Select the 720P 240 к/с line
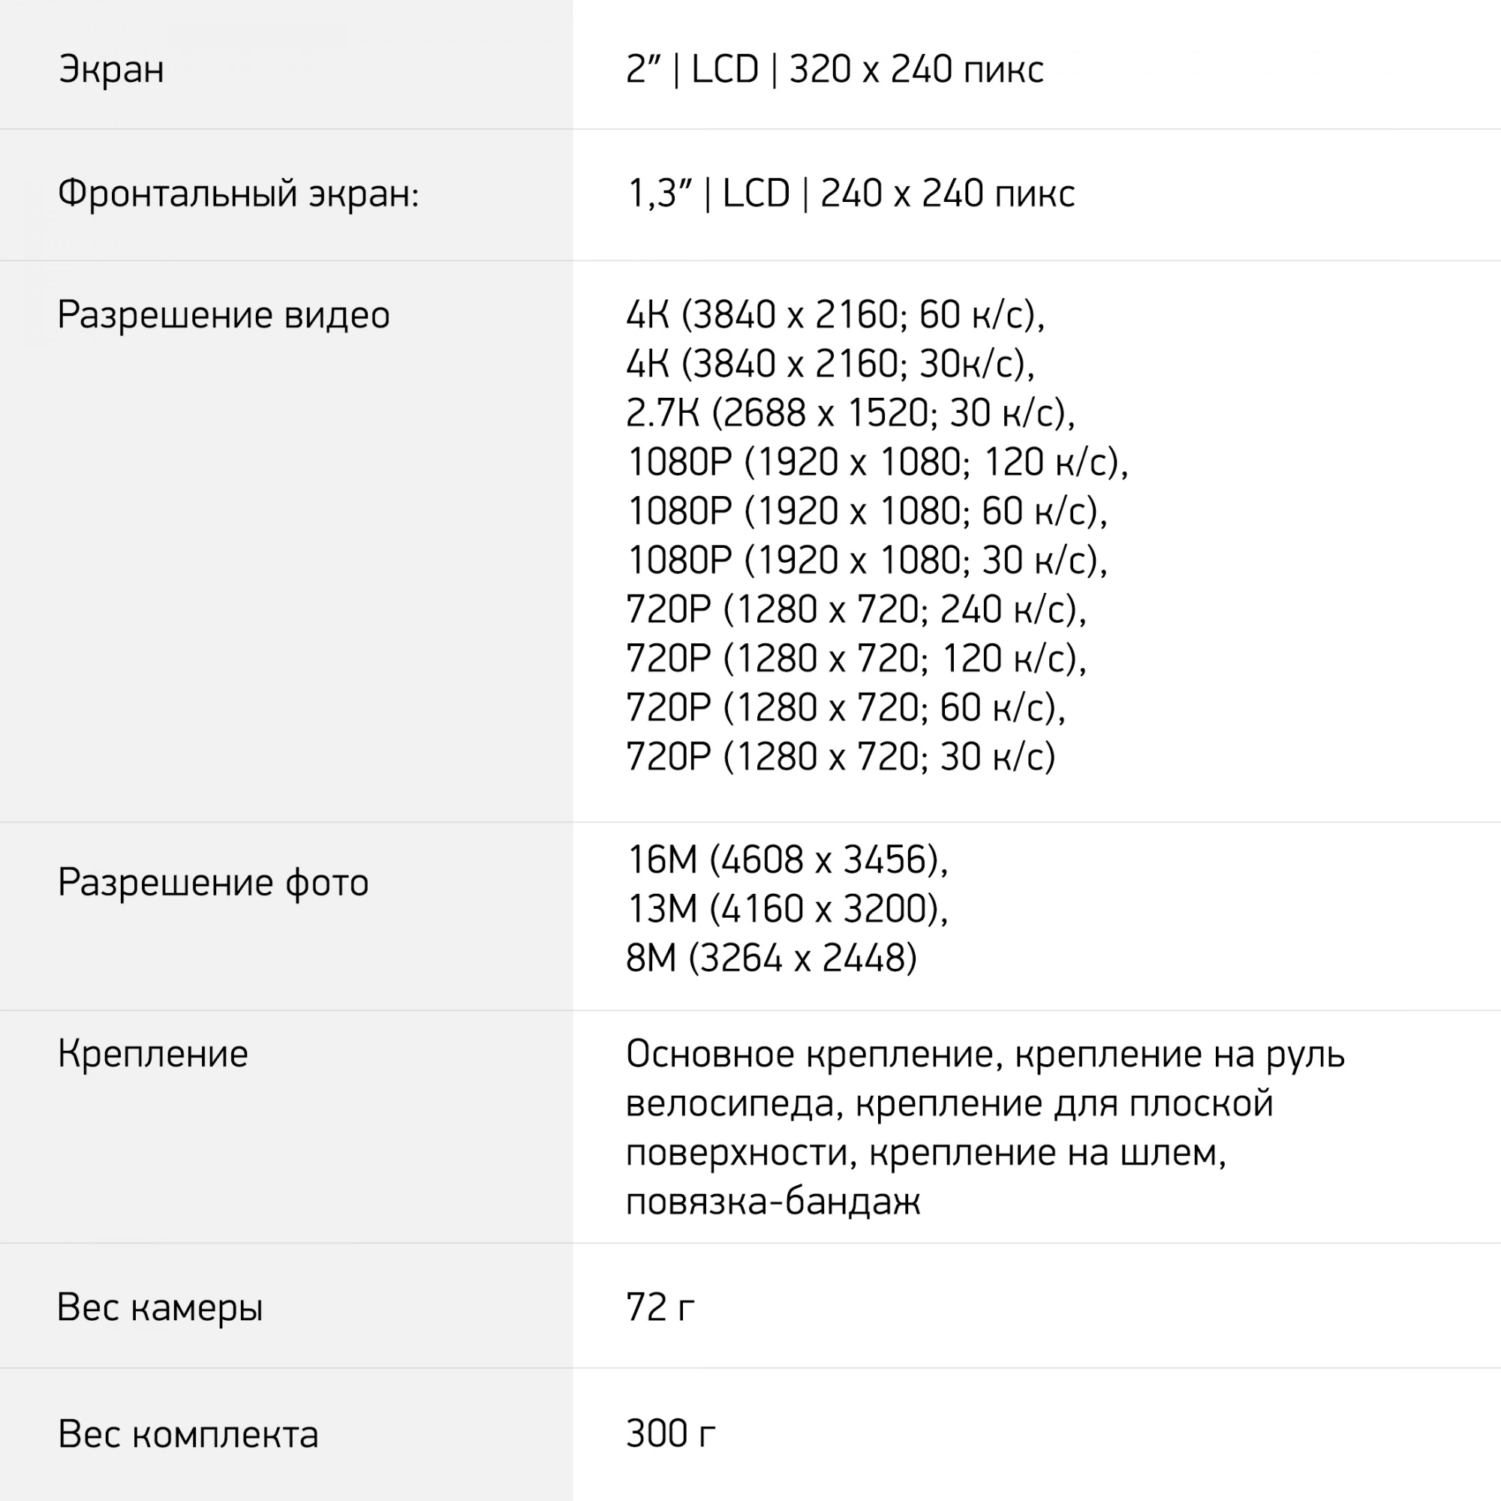The height and width of the screenshot is (1501, 1501). pos(856,610)
